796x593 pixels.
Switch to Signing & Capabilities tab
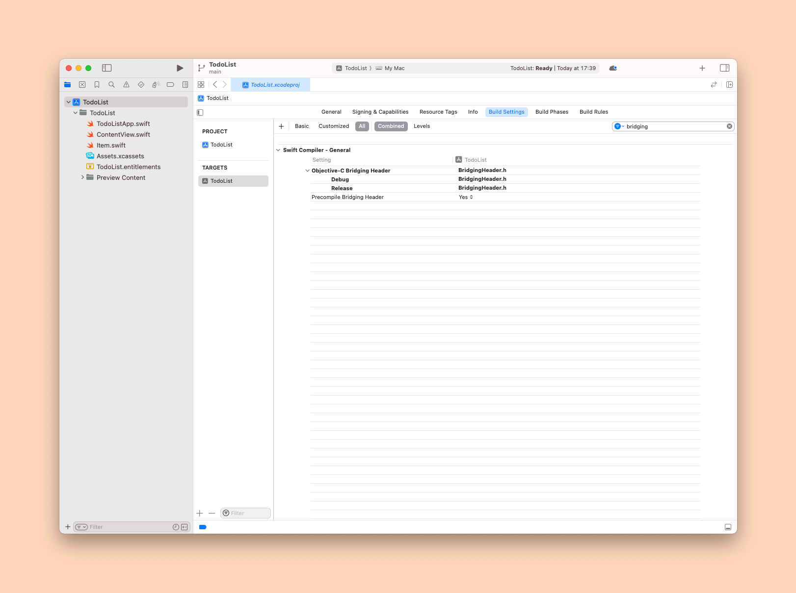tap(380, 112)
